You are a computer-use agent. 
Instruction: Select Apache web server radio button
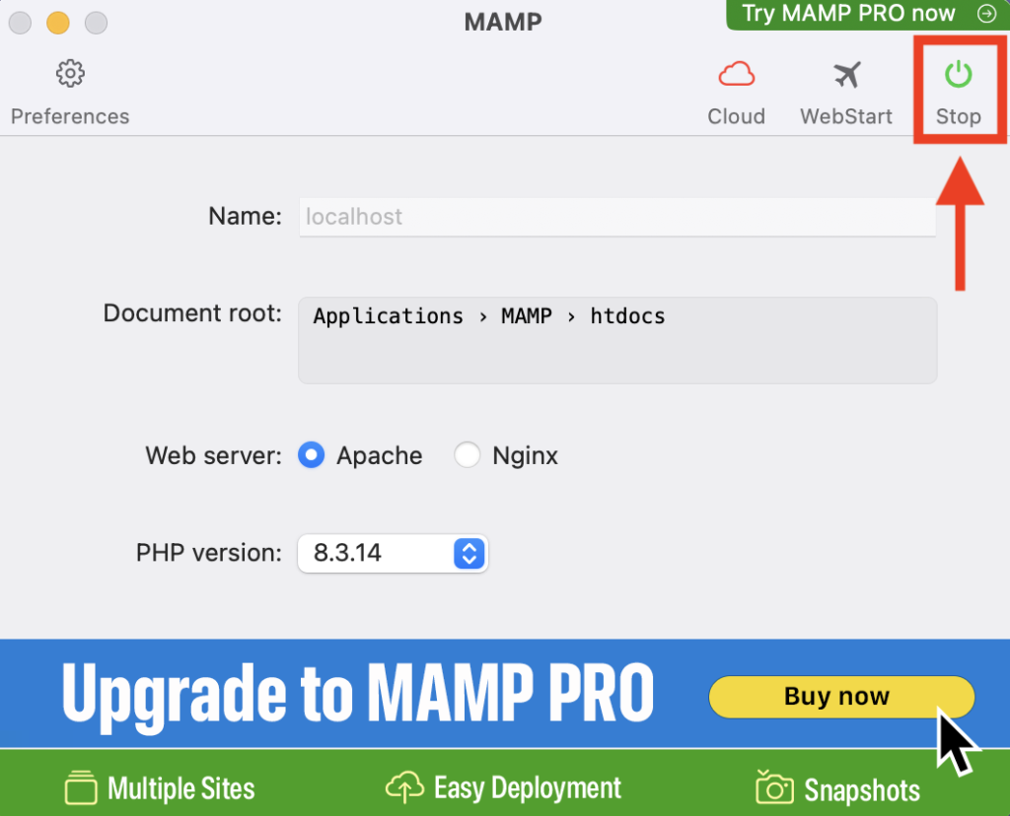point(311,455)
